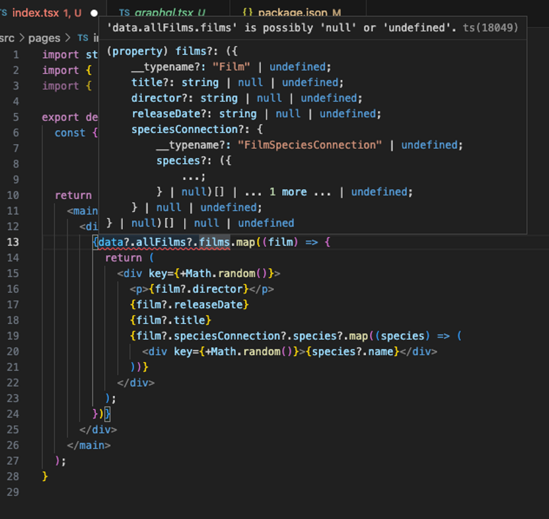The height and width of the screenshot is (519, 549).
Task: Click the 'src' breadcrumb segment
Action: (7, 38)
